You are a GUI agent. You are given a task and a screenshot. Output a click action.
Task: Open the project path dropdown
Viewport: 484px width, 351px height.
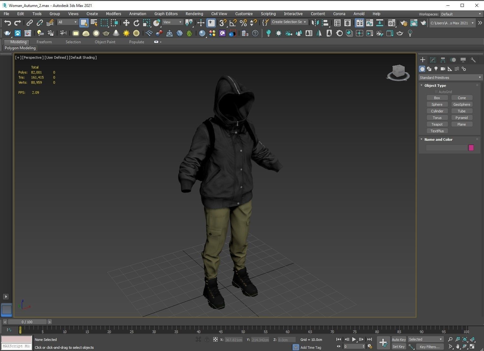click(452, 23)
